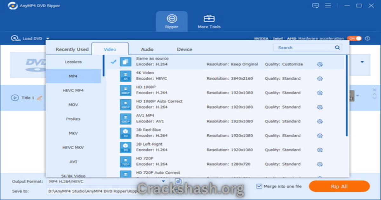Click the profile list scrollbar
This screenshot has height=200, width=381.
[347, 95]
